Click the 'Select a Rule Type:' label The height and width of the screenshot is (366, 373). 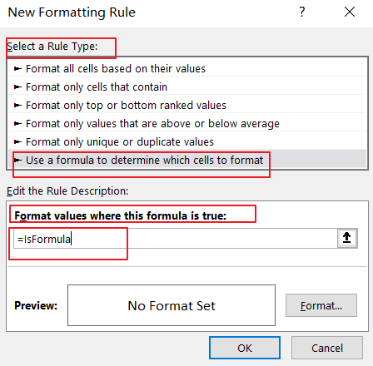click(x=52, y=47)
